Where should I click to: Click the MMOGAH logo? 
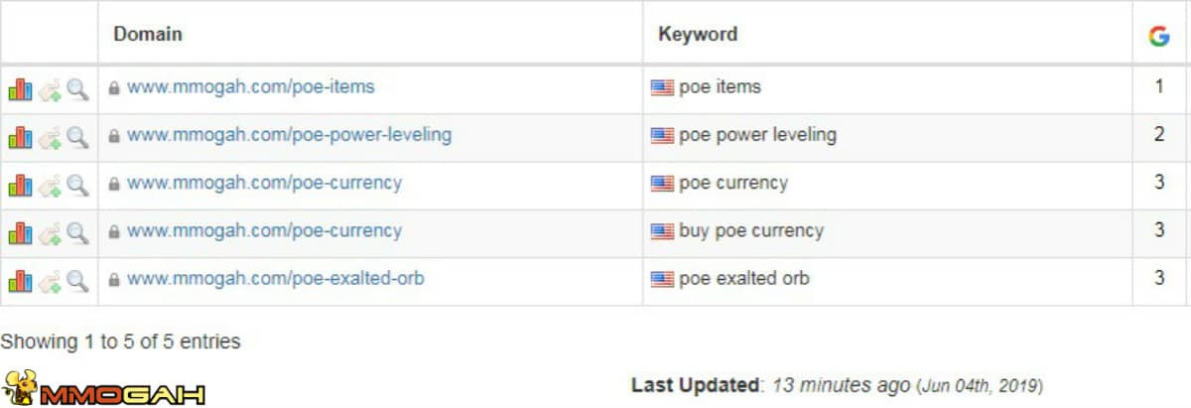(103, 389)
